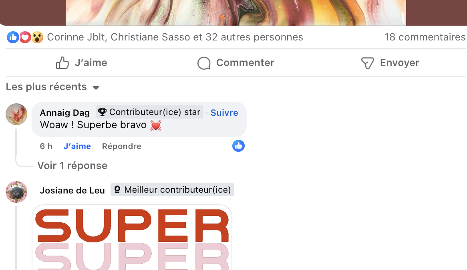467x270 pixels.
Task: Click the Meilleur contributeur(ice) badge
Action: coord(173,189)
